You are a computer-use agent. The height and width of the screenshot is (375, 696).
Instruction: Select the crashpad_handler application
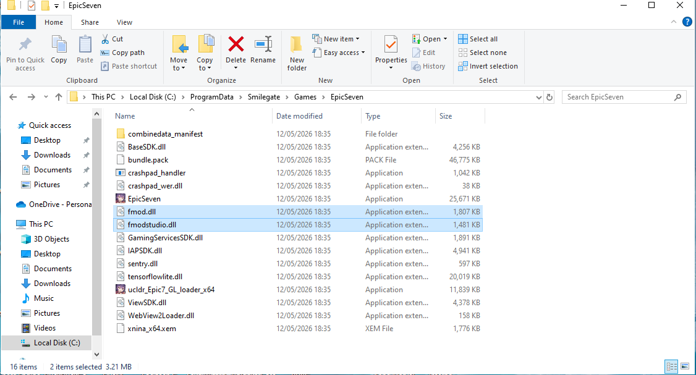[x=156, y=172]
